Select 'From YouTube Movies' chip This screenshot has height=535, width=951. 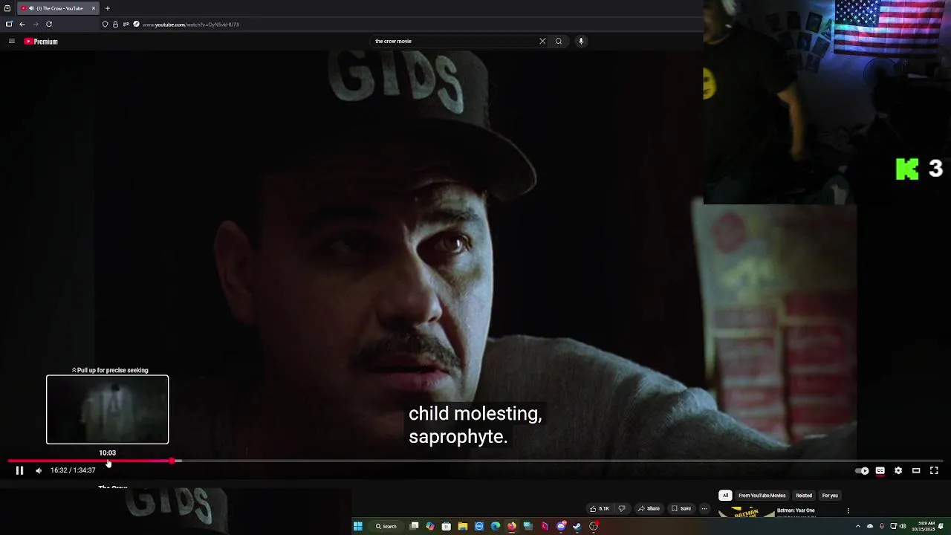click(x=762, y=496)
